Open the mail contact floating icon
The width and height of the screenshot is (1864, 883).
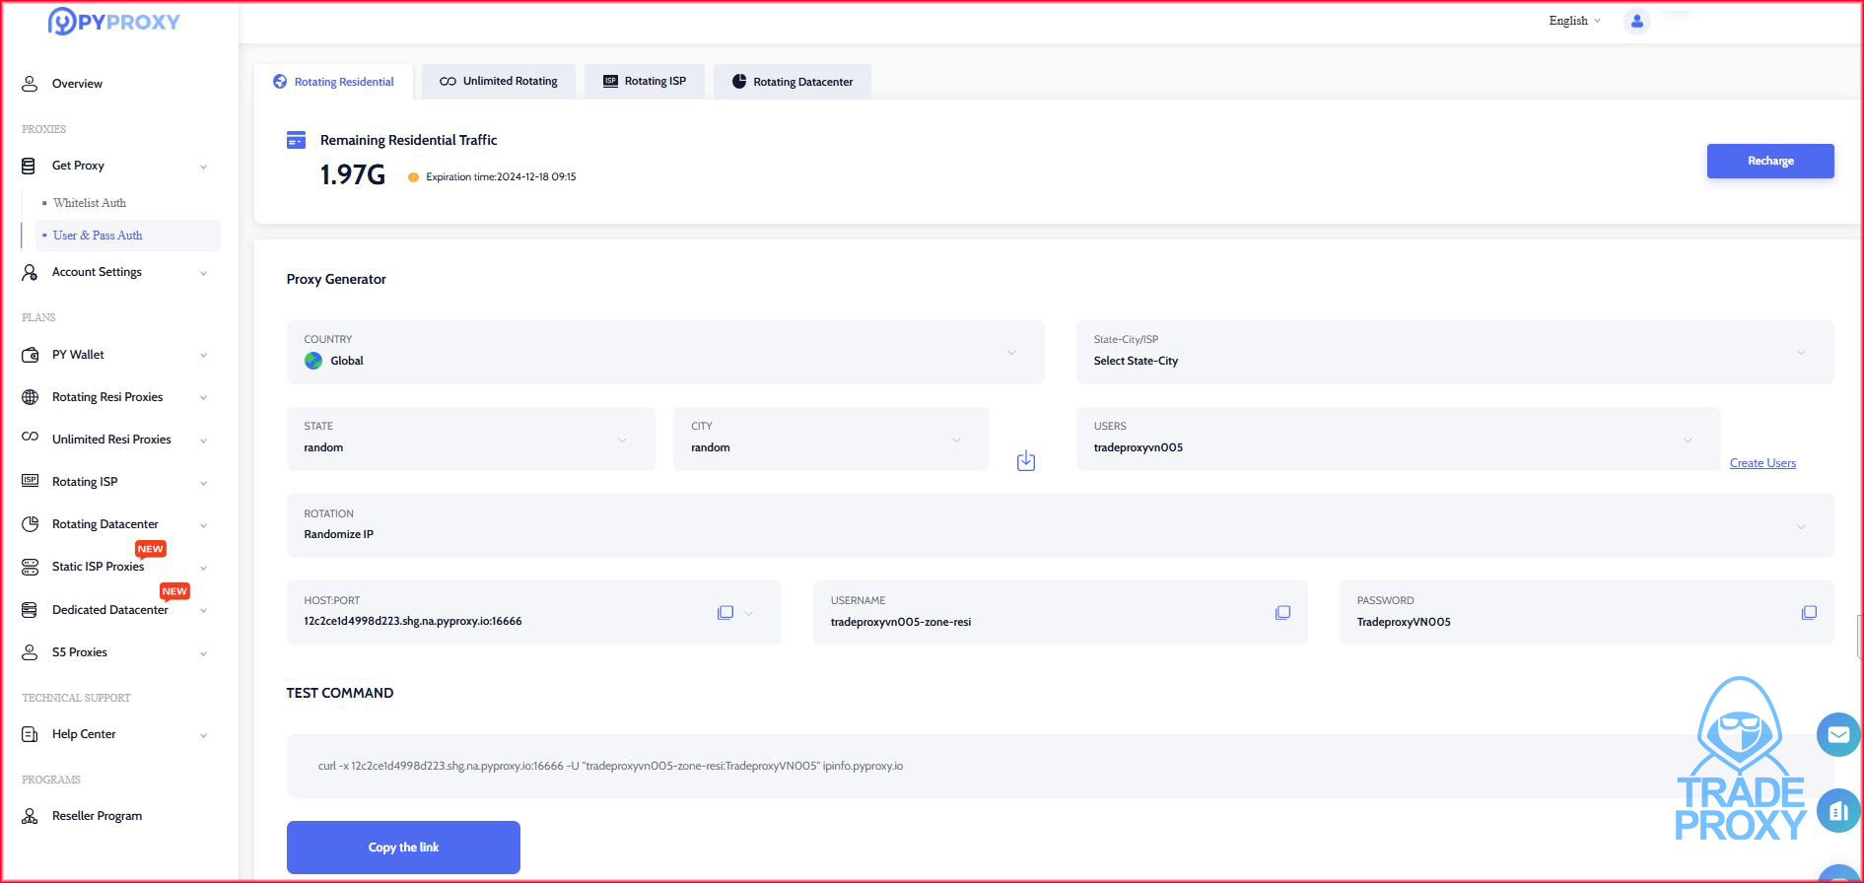(1838, 734)
